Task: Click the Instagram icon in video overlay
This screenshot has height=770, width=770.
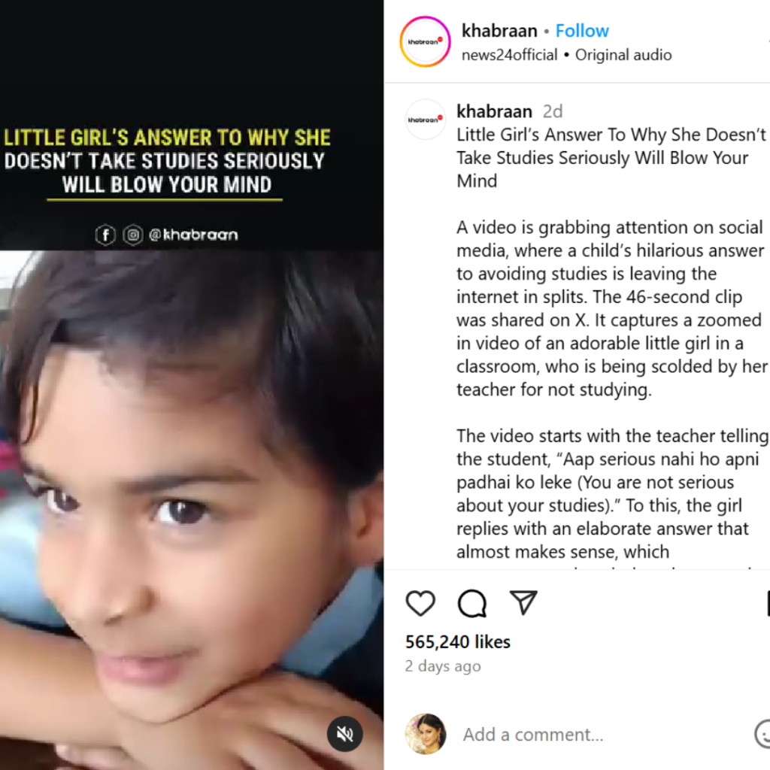Action: pos(132,235)
